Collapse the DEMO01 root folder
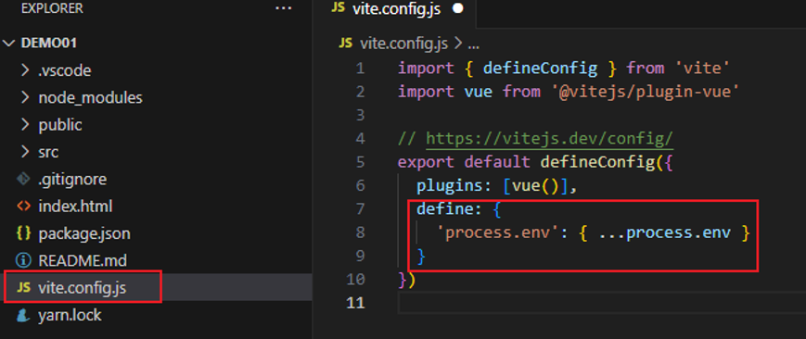Viewport: 806px width, 339px height. (9, 44)
